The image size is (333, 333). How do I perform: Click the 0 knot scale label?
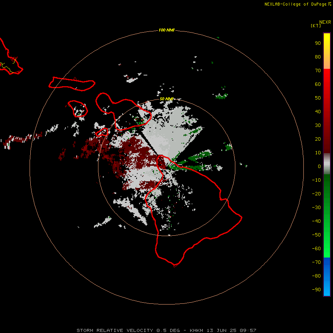click(x=319, y=166)
